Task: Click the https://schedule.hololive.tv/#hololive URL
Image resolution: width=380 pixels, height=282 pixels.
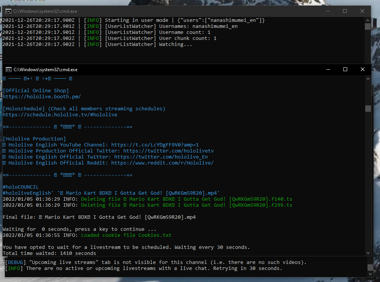Action: 60,114
